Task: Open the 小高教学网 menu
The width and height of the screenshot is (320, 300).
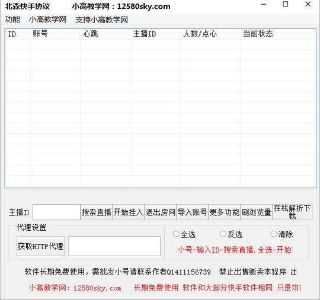Action: coord(48,20)
